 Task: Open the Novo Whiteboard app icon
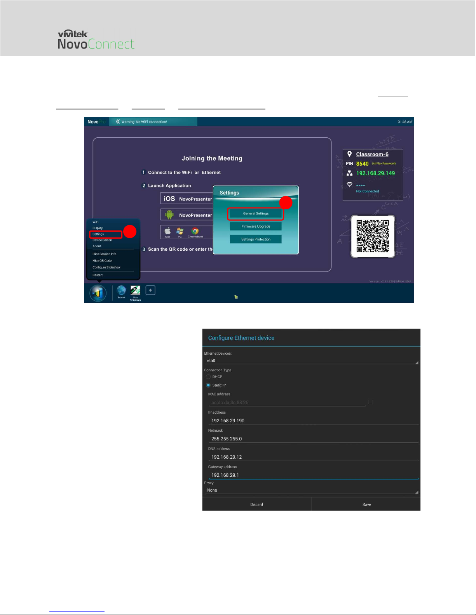(135, 291)
